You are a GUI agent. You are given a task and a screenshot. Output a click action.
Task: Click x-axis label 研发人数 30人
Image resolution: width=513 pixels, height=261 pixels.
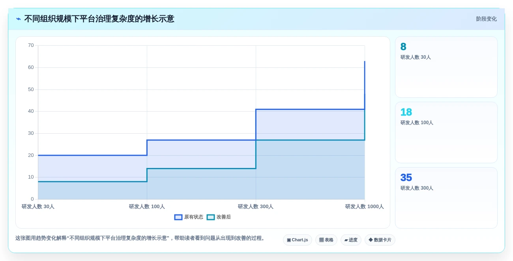38,207
